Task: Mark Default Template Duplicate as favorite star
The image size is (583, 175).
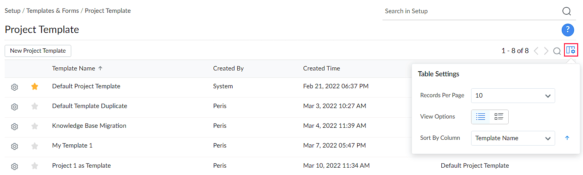Action: coord(35,106)
